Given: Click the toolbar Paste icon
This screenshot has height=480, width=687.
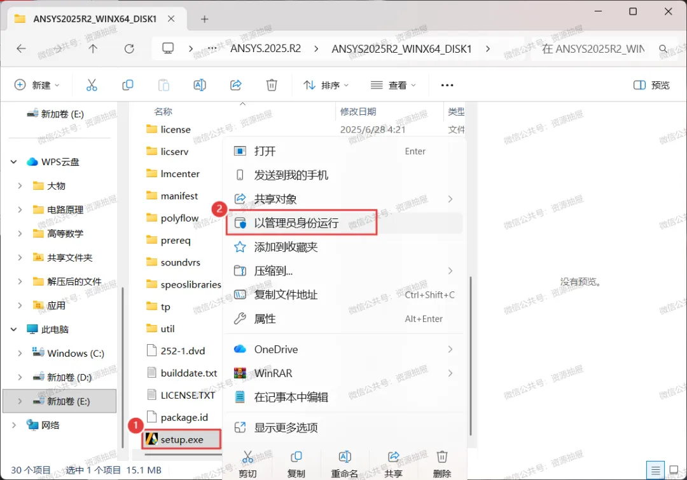Looking at the screenshot, I should [x=163, y=85].
